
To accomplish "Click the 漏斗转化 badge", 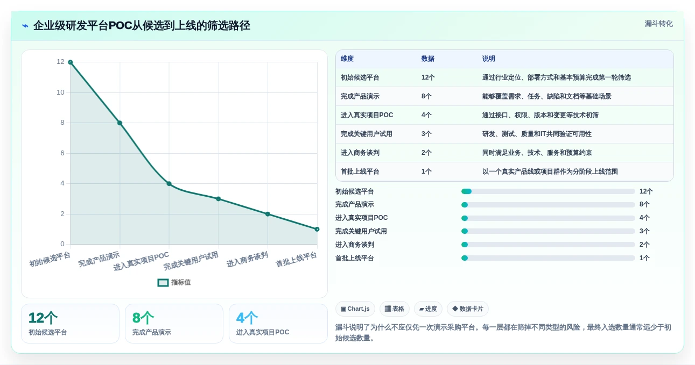I will point(658,24).
